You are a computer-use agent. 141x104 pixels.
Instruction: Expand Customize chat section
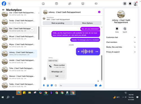pos(121,37)
